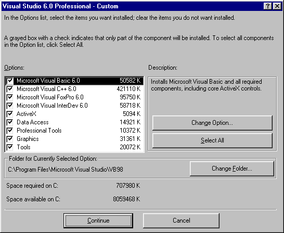Image resolution: width=284 pixels, height=233 pixels.
Task: Click the 95750 K size value
Action: click(x=130, y=97)
